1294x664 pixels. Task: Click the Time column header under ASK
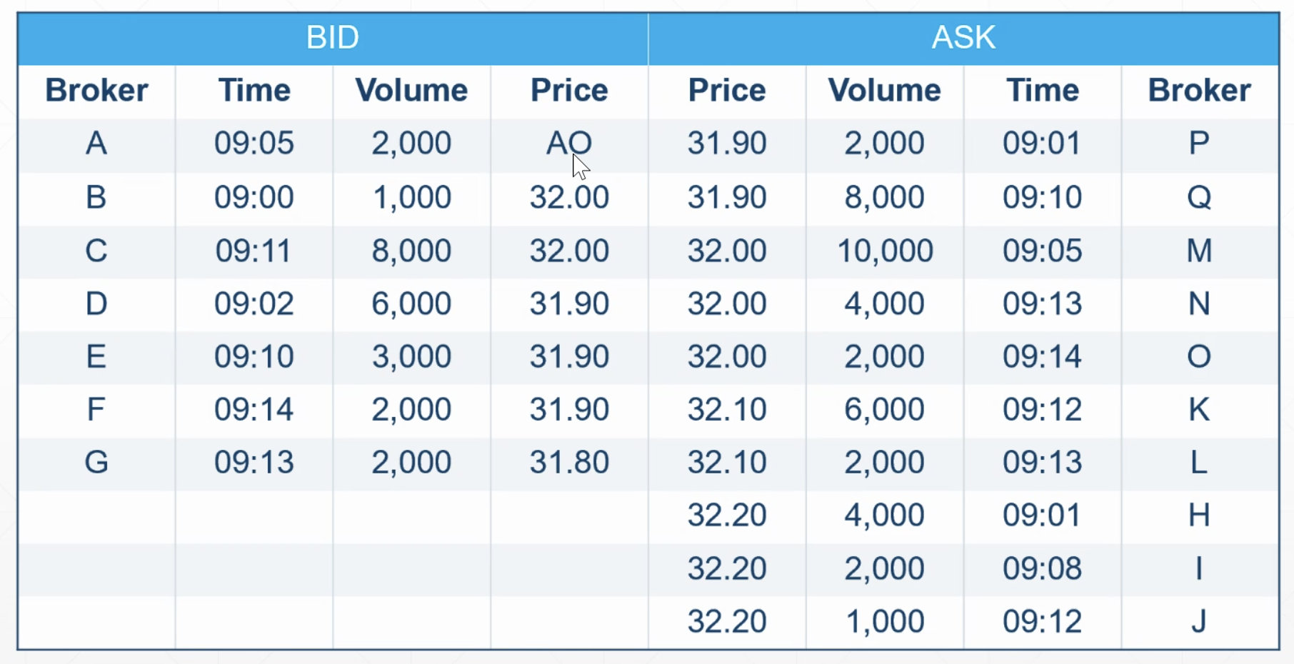coord(1042,91)
